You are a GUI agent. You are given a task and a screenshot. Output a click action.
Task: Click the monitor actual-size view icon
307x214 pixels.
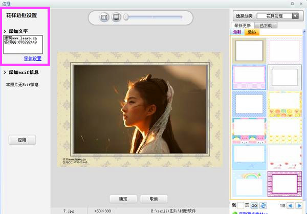tap(116, 17)
